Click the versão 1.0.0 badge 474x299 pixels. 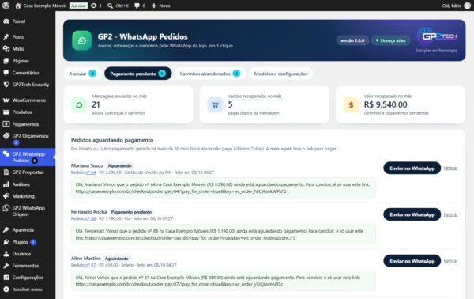point(352,40)
